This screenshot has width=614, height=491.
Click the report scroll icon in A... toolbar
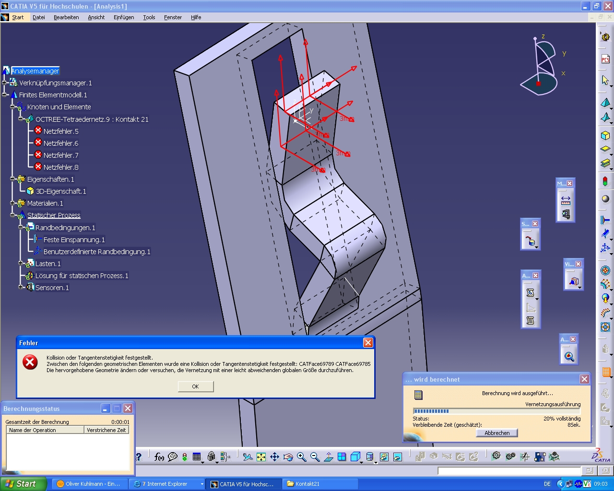[x=530, y=292]
